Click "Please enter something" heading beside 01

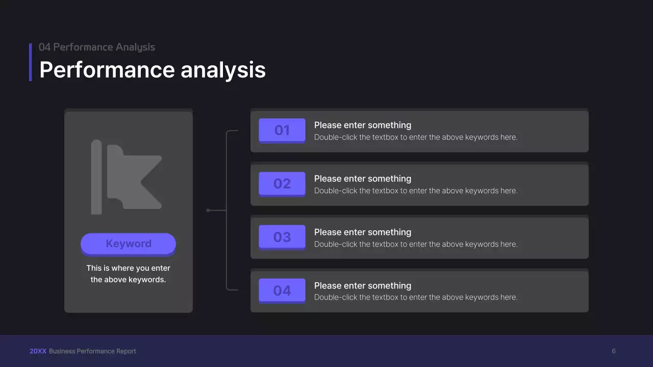(363, 125)
